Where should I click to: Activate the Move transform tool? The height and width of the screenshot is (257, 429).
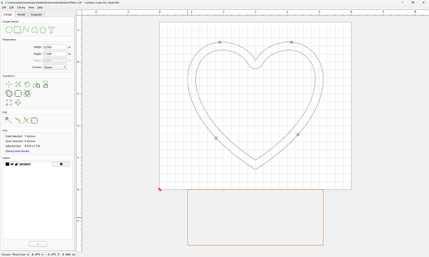[9, 84]
